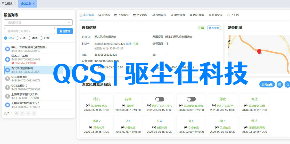Open SIM card 详情 link
290x144 pixels.
pos(129,44)
